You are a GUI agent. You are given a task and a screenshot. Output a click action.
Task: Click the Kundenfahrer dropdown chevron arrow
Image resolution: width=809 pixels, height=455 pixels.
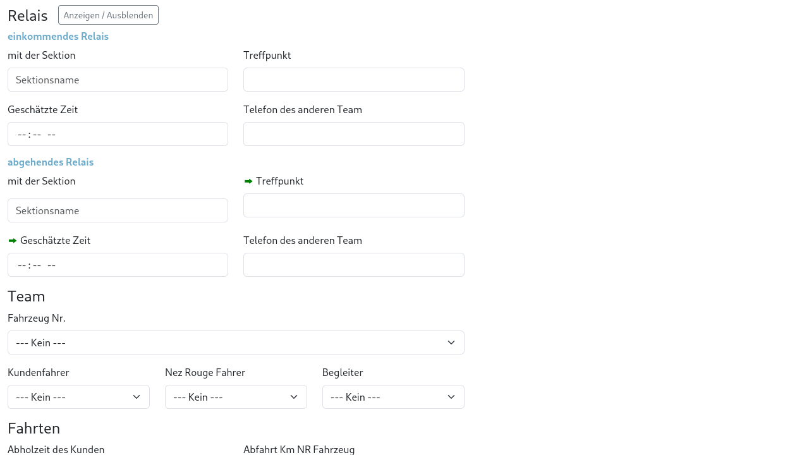tap(137, 397)
